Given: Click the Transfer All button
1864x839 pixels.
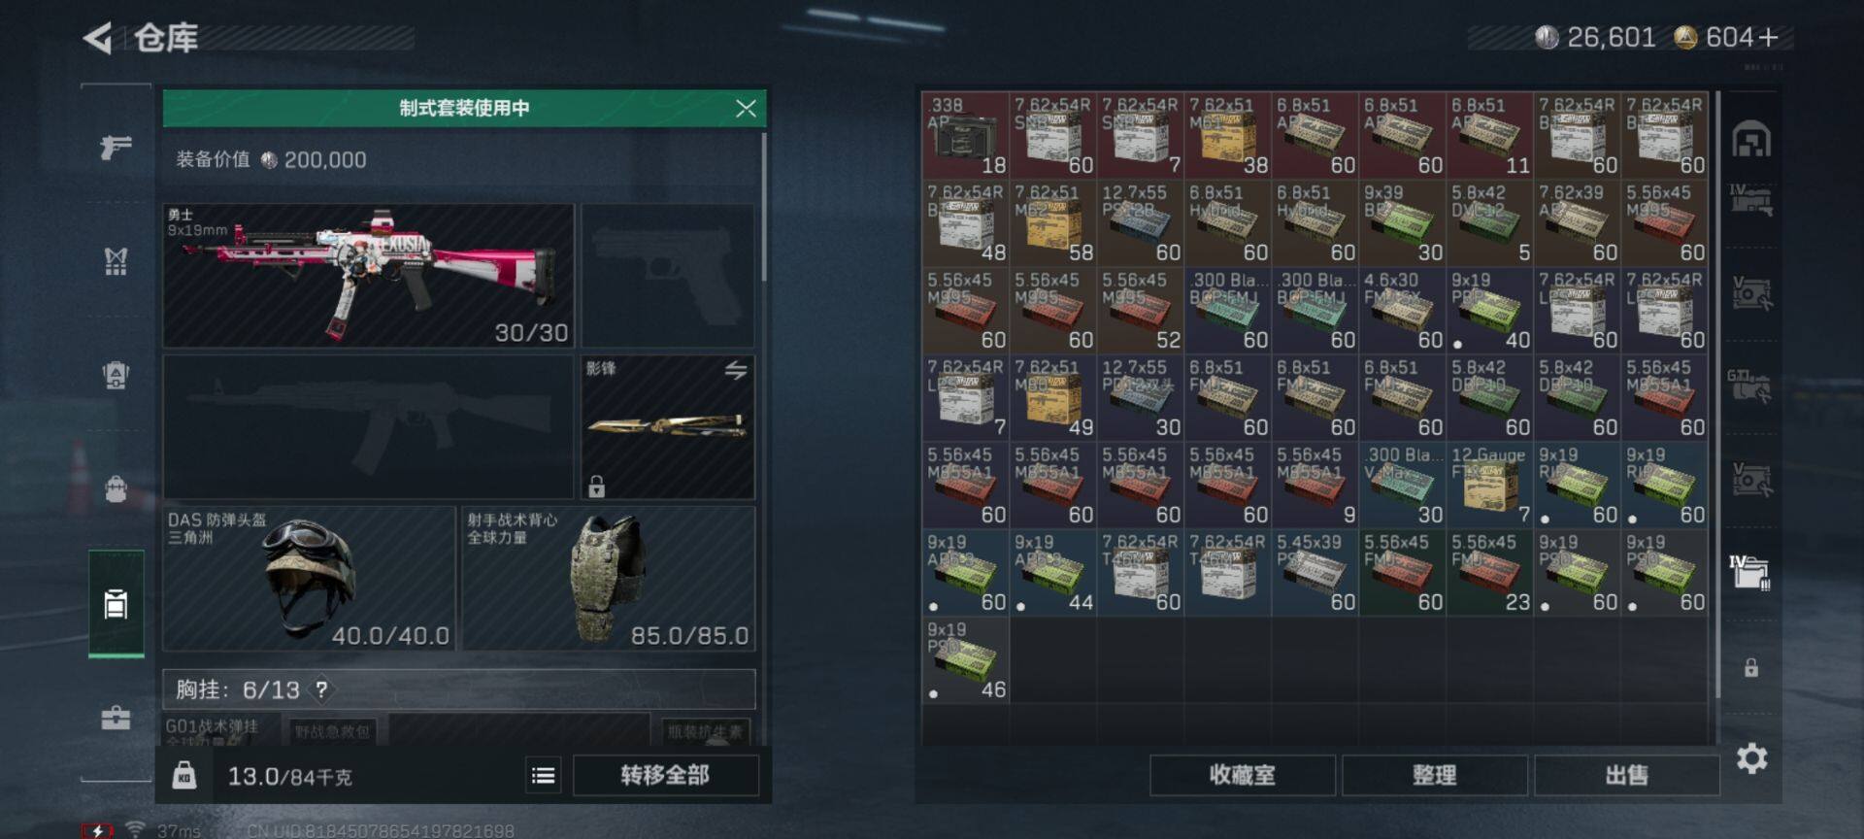Looking at the screenshot, I should coord(666,775).
